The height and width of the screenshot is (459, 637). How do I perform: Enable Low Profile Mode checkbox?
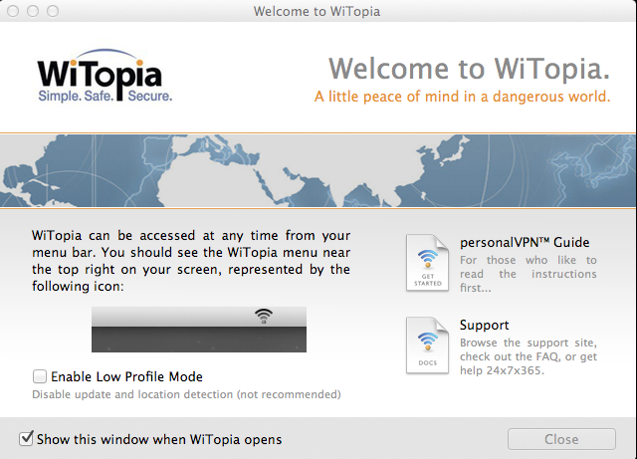click(x=40, y=376)
